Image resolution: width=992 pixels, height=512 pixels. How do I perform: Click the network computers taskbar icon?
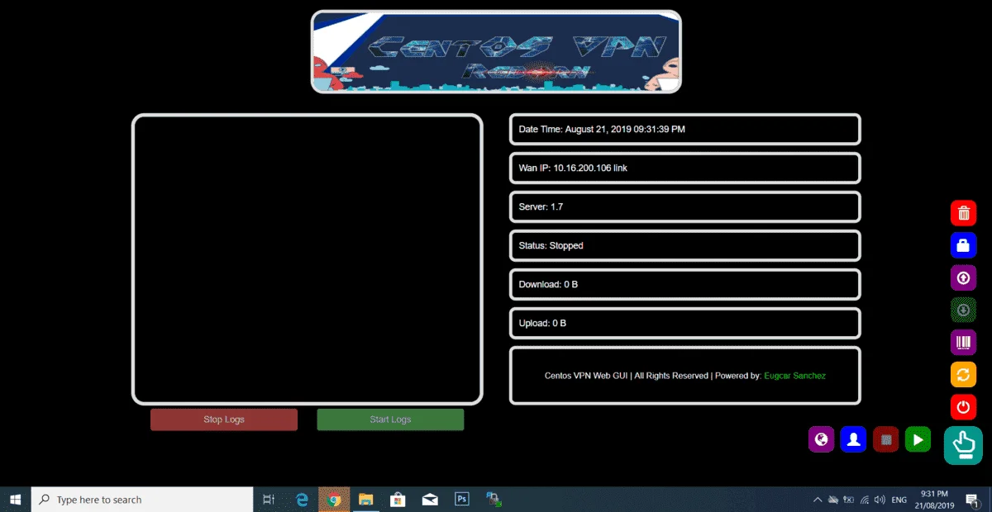click(x=494, y=500)
